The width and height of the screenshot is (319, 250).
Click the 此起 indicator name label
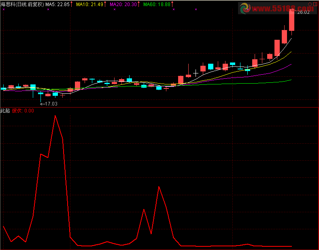coord(5,110)
